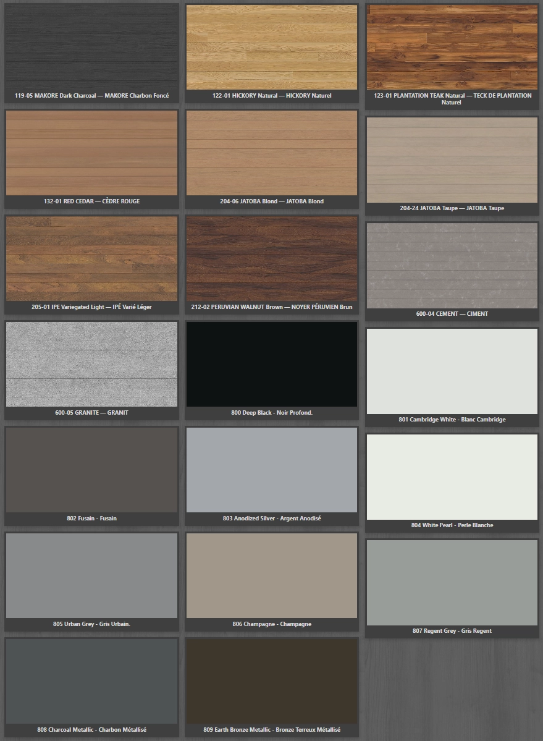Pick the 801 Cambridge White swatch
The image size is (543, 741).
point(452,371)
